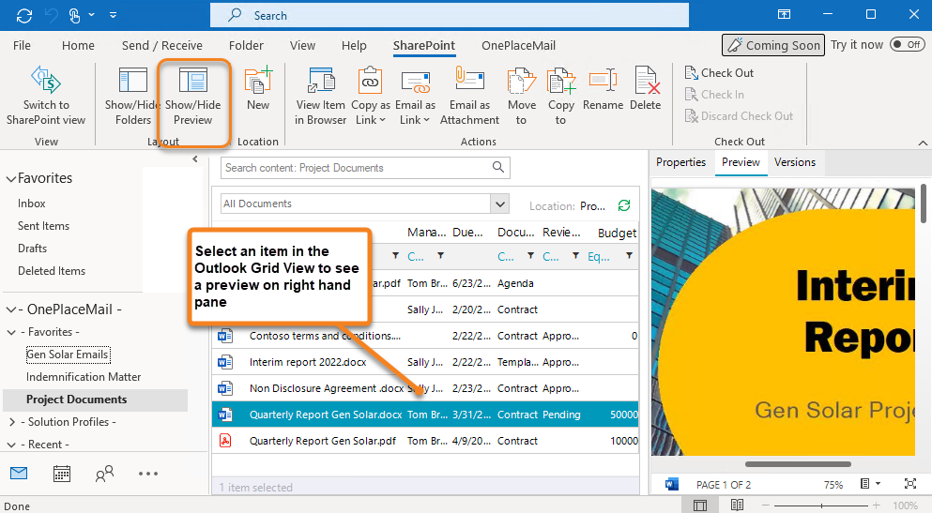Click the New location icon

[x=258, y=80]
